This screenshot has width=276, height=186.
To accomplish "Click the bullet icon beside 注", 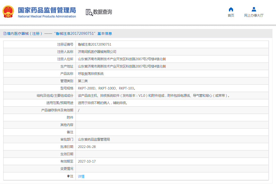I will coord(68,176).
